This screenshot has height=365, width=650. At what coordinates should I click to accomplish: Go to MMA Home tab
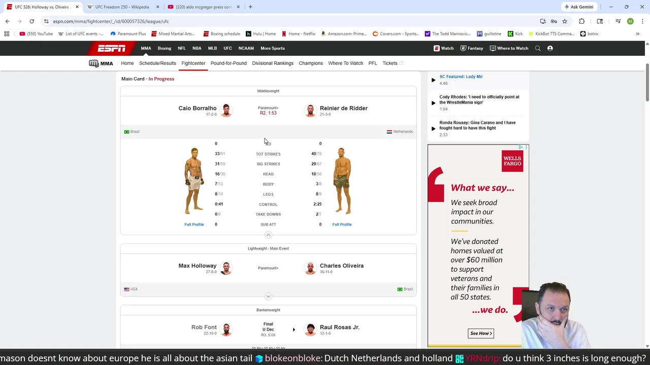127,63
